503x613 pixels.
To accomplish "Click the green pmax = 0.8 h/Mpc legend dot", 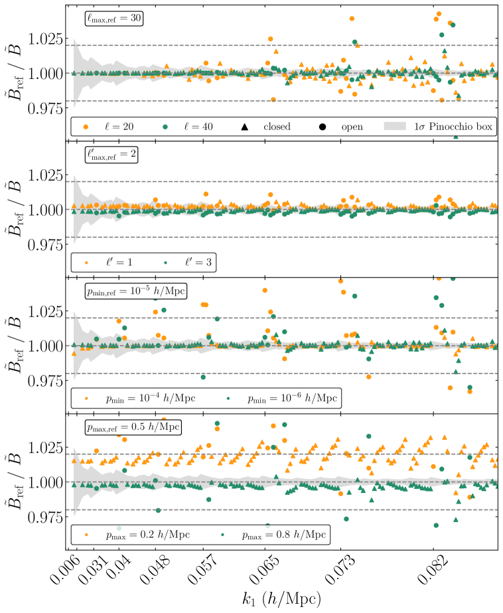I will pyautogui.click(x=222, y=535).
